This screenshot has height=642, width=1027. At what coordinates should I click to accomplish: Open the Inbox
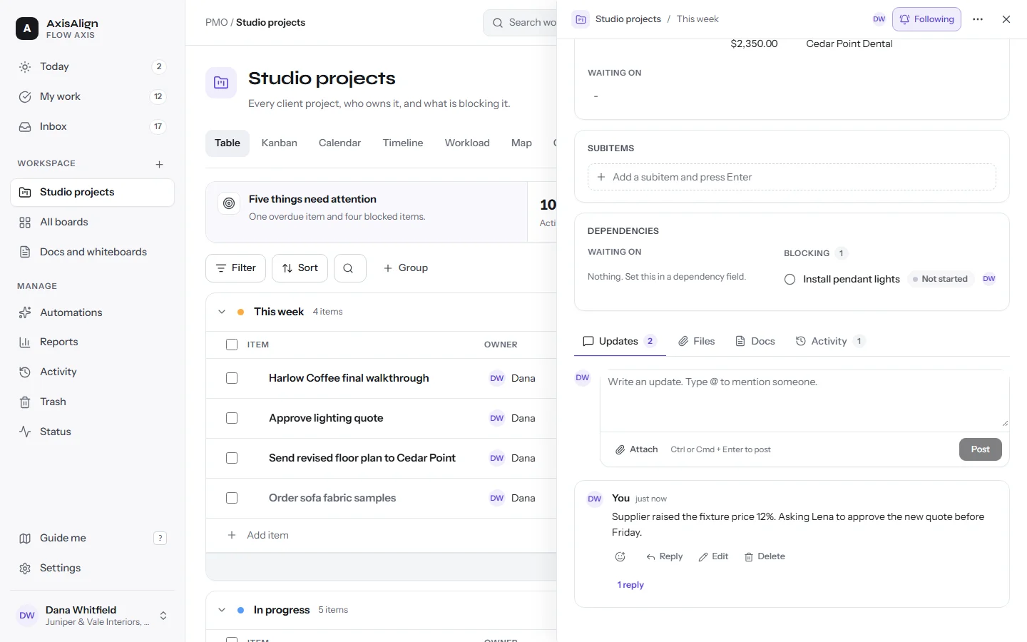pyautogui.click(x=92, y=126)
